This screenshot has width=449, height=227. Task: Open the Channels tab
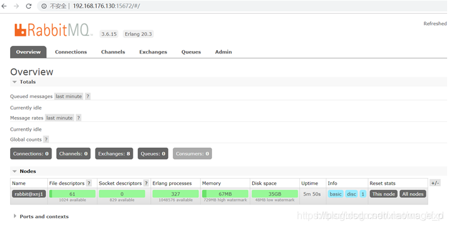point(113,52)
